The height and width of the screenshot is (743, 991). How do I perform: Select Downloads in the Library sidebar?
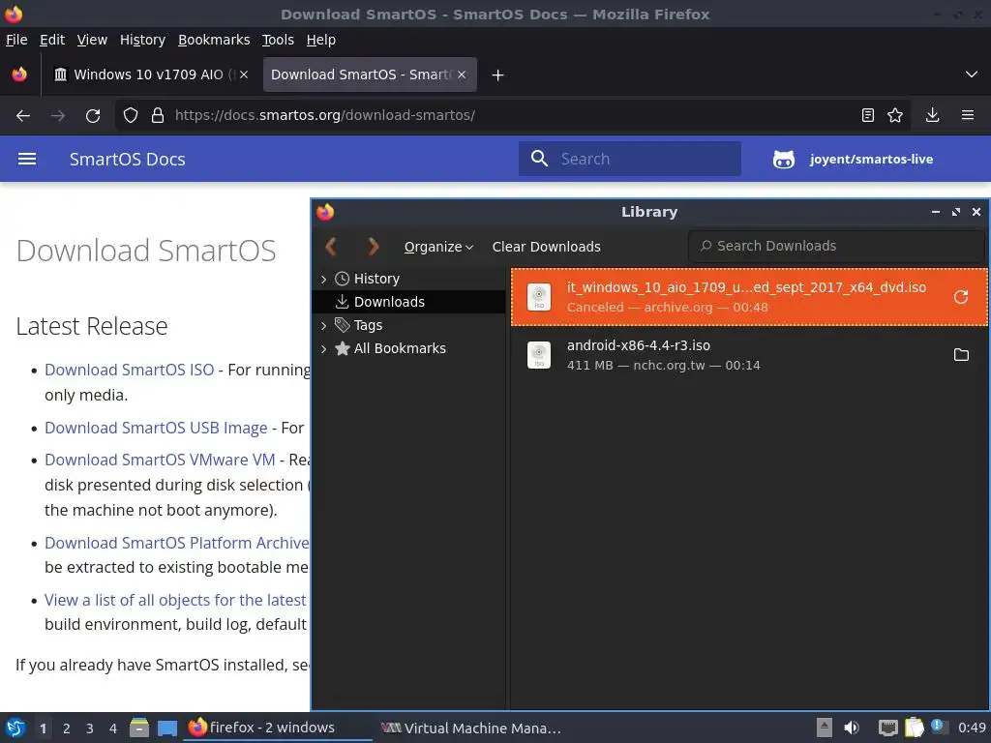(389, 302)
